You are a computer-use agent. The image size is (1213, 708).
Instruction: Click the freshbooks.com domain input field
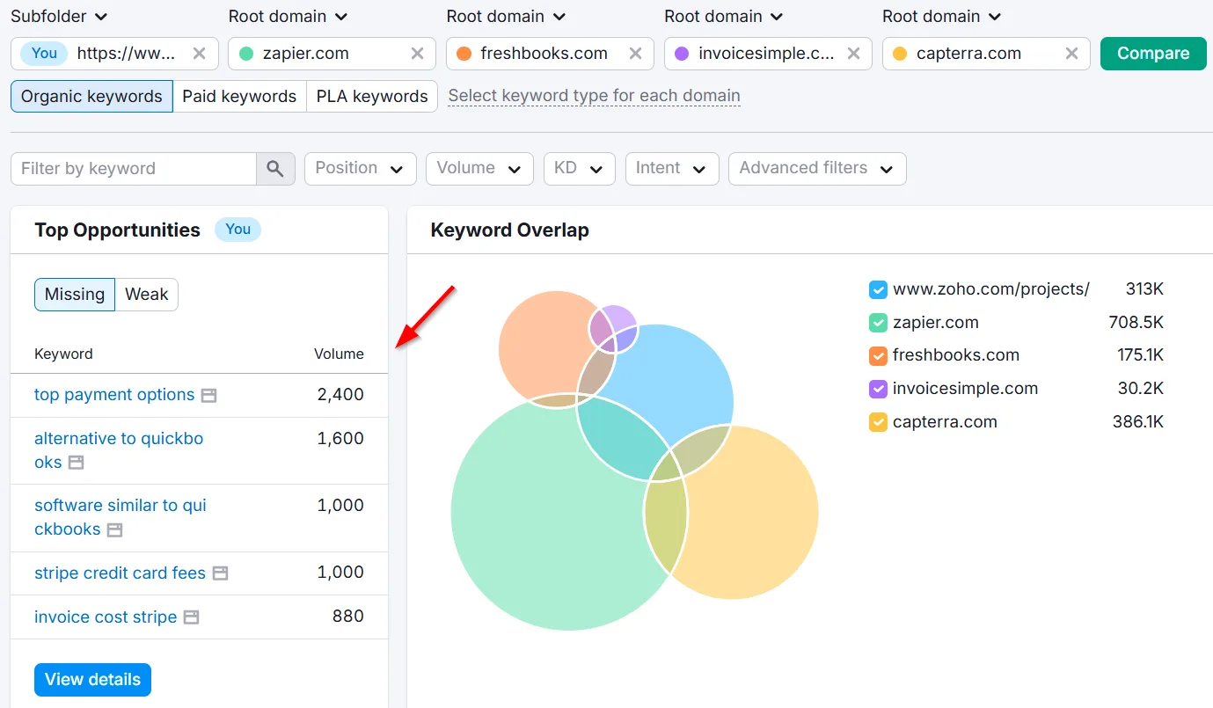click(550, 54)
